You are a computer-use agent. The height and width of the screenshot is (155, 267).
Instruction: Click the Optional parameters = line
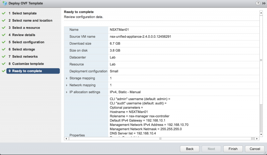point(126,108)
